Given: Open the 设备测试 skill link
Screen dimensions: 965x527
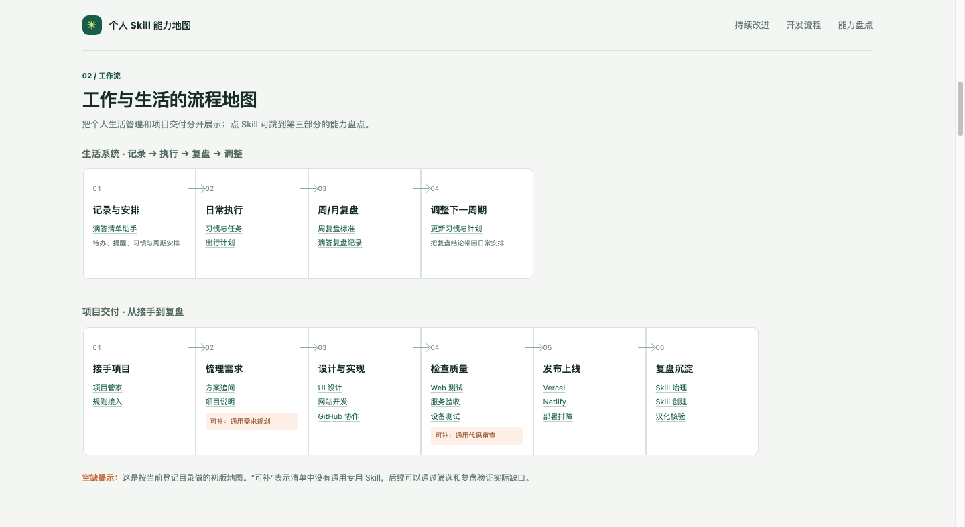Looking at the screenshot, I should (445, 417).
